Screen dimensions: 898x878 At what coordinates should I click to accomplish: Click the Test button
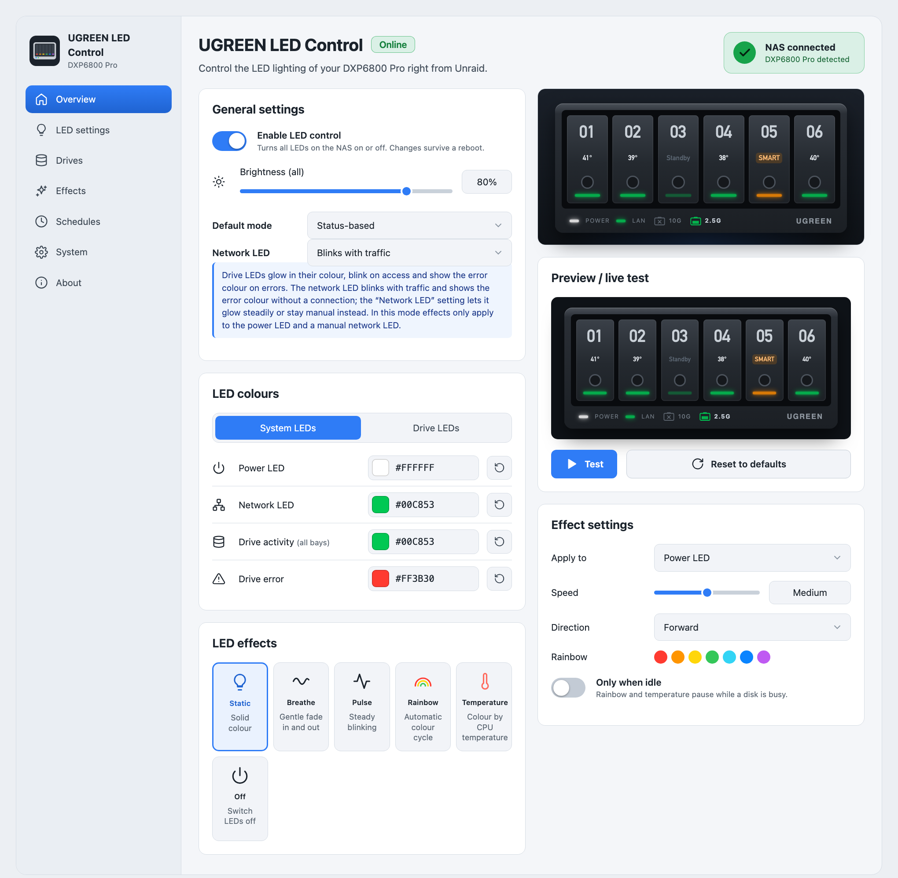pos(584,464)
